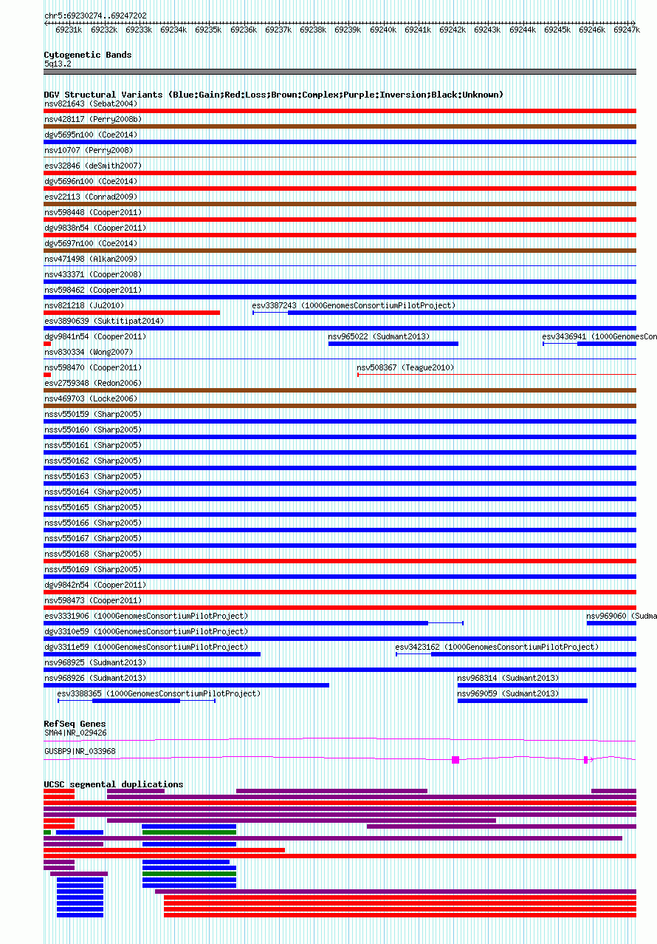Open variant nsv598473 (Cooper2011)
The width and height of the screenshot is (657, 944).
tap(93, 600)
